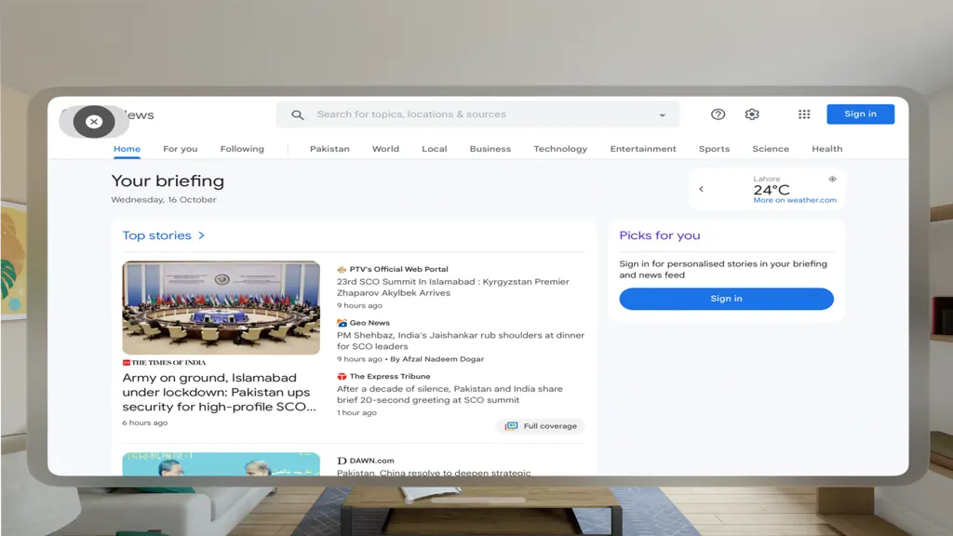This screenshot has width=953, height=536.
Task: Click the 1 hour ago timestamp
Action: (x=356, y=412)
